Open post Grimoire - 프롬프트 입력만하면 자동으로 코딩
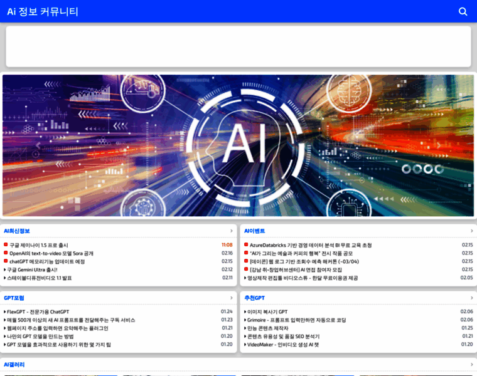Image resolution: width=477 pixels, height=376 pixels. [x=297, y=320]
